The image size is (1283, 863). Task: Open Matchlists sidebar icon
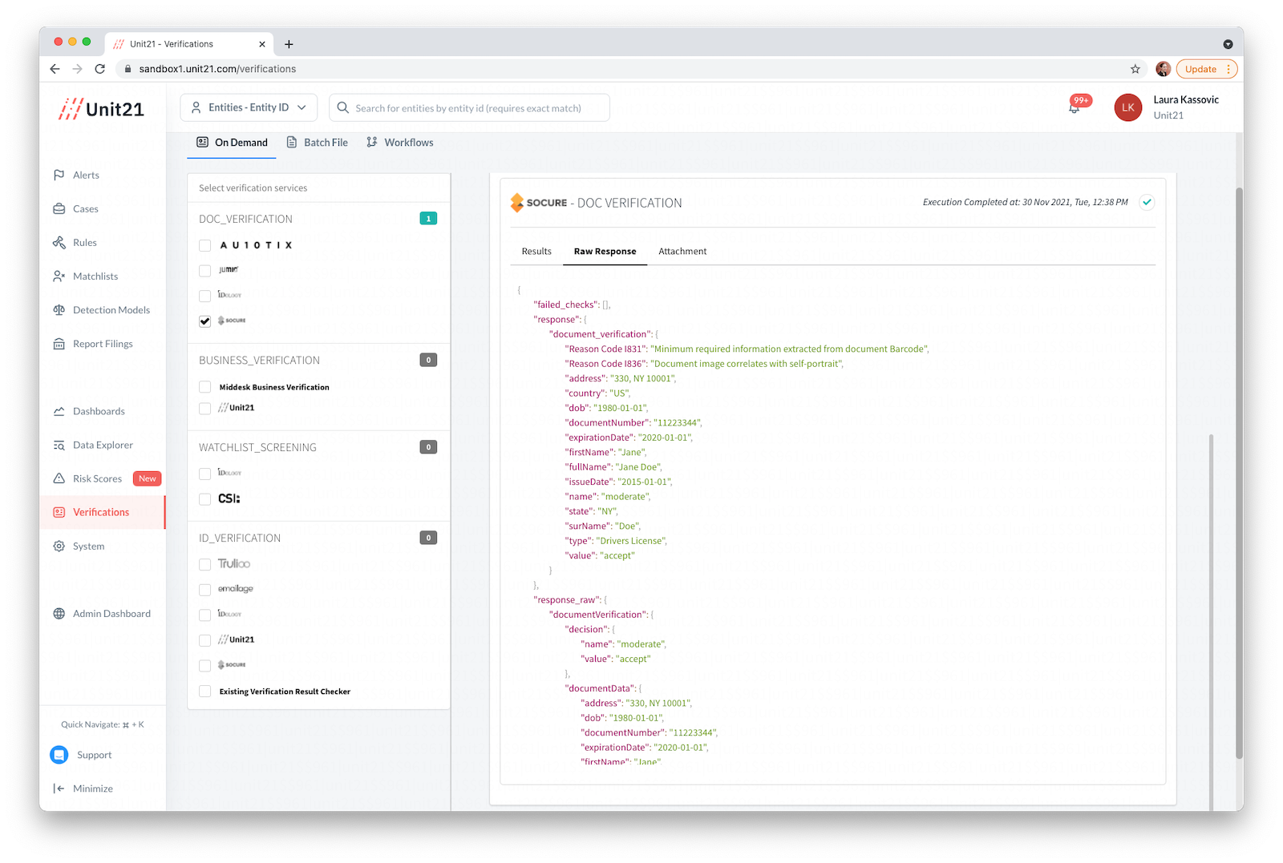click(59, 276)
